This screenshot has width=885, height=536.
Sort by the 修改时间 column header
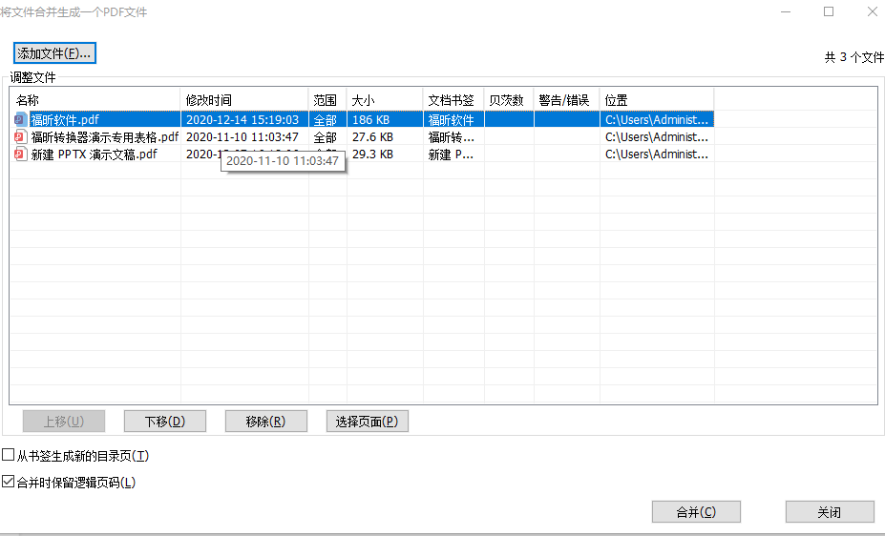point(244,100)
